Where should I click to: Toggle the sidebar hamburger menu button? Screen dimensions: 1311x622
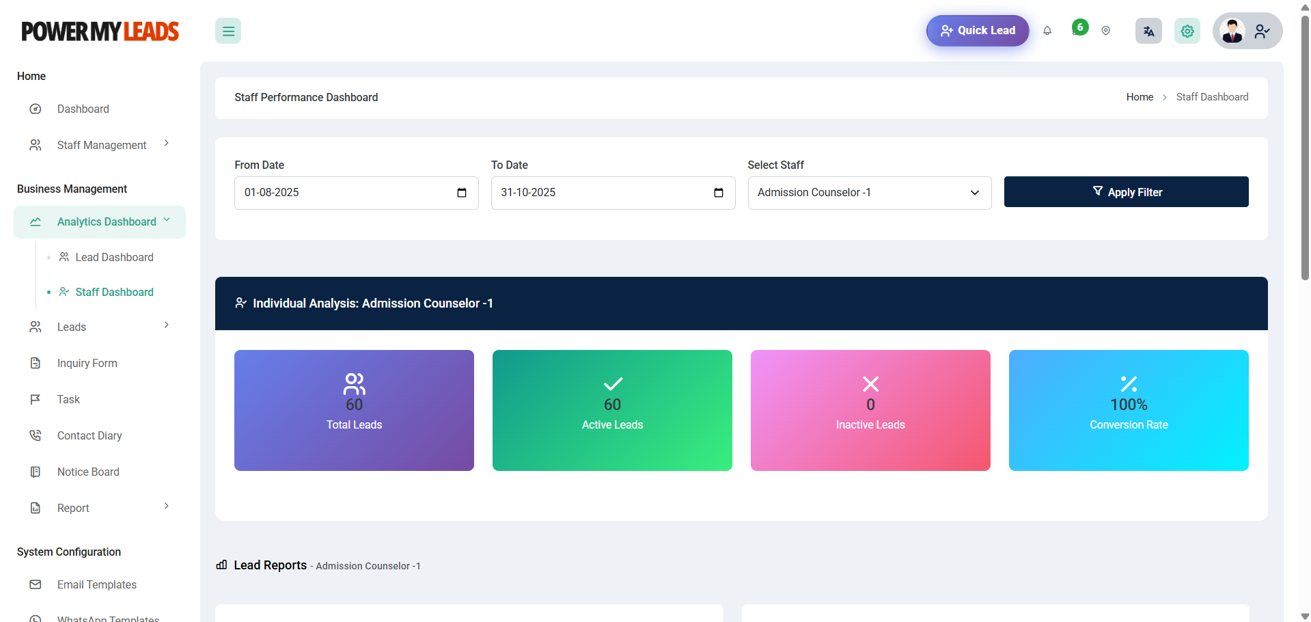click(228, 31)
